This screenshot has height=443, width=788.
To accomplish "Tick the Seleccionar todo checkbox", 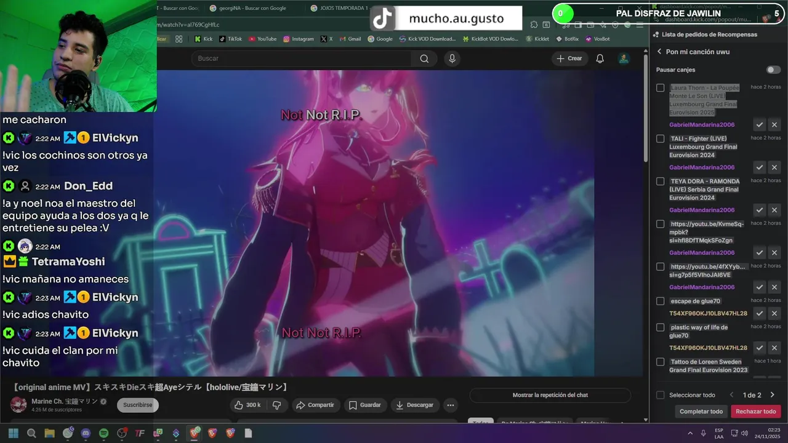I will [x=660, y=395].
